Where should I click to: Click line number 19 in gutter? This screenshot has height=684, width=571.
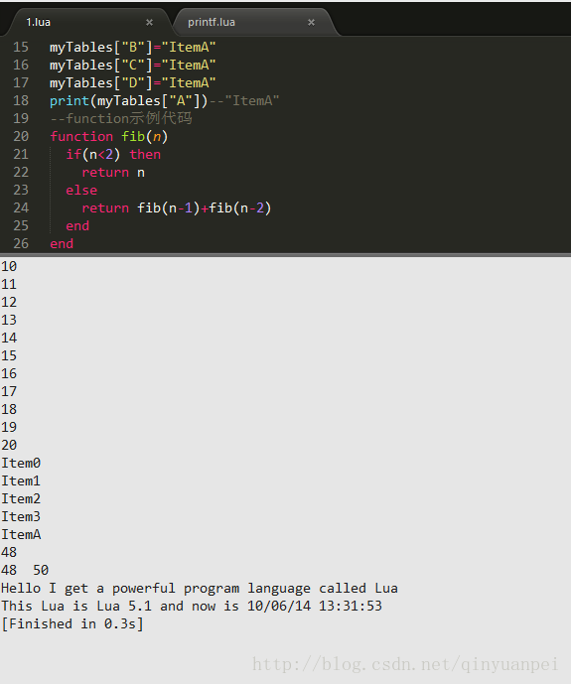(21, 119)
